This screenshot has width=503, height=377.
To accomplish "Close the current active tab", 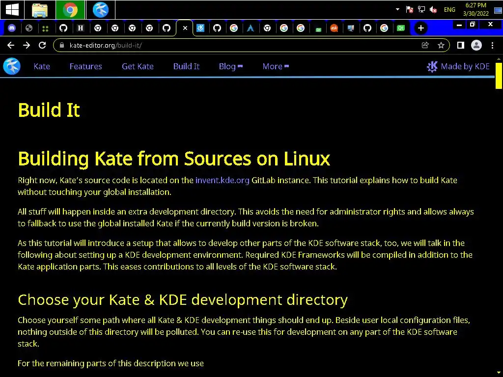I will [185, 28].
